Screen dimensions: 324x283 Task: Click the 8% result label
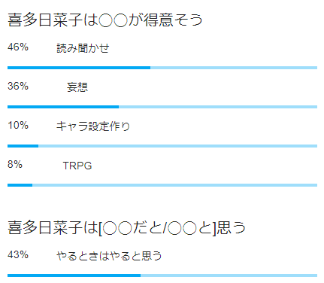point(15,164)
